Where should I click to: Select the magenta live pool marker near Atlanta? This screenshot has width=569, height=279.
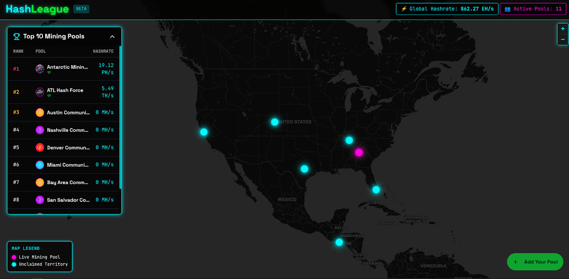click(359, 152)
